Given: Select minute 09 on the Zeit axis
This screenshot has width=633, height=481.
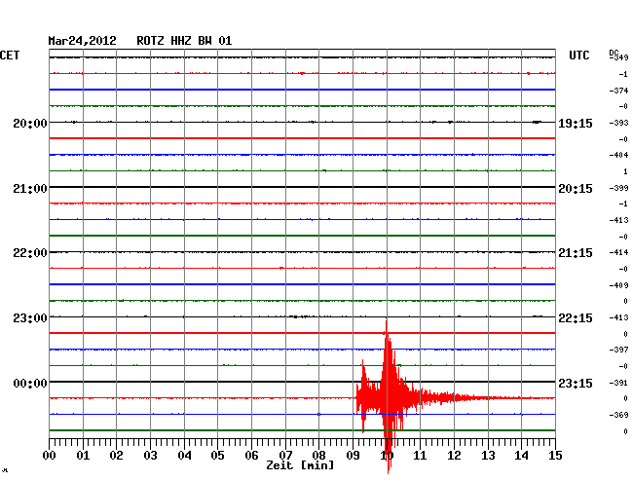Looking at the screenshot, I should tap(353, 456).
